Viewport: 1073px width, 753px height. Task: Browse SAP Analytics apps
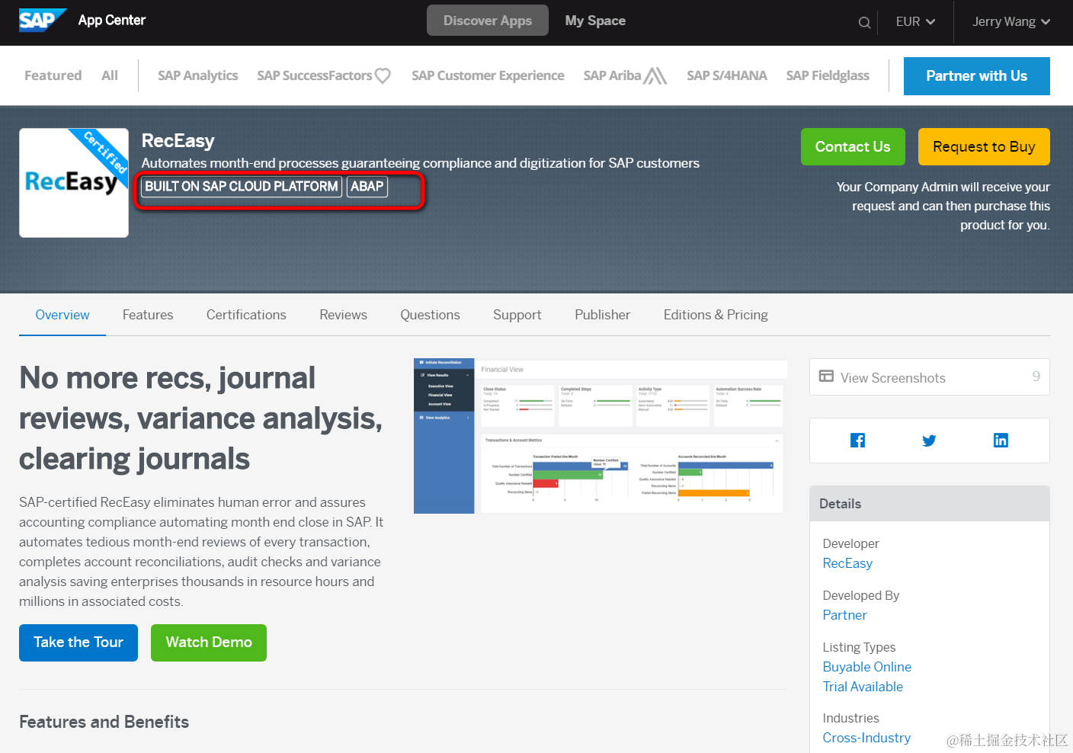(x=198, y=75)
